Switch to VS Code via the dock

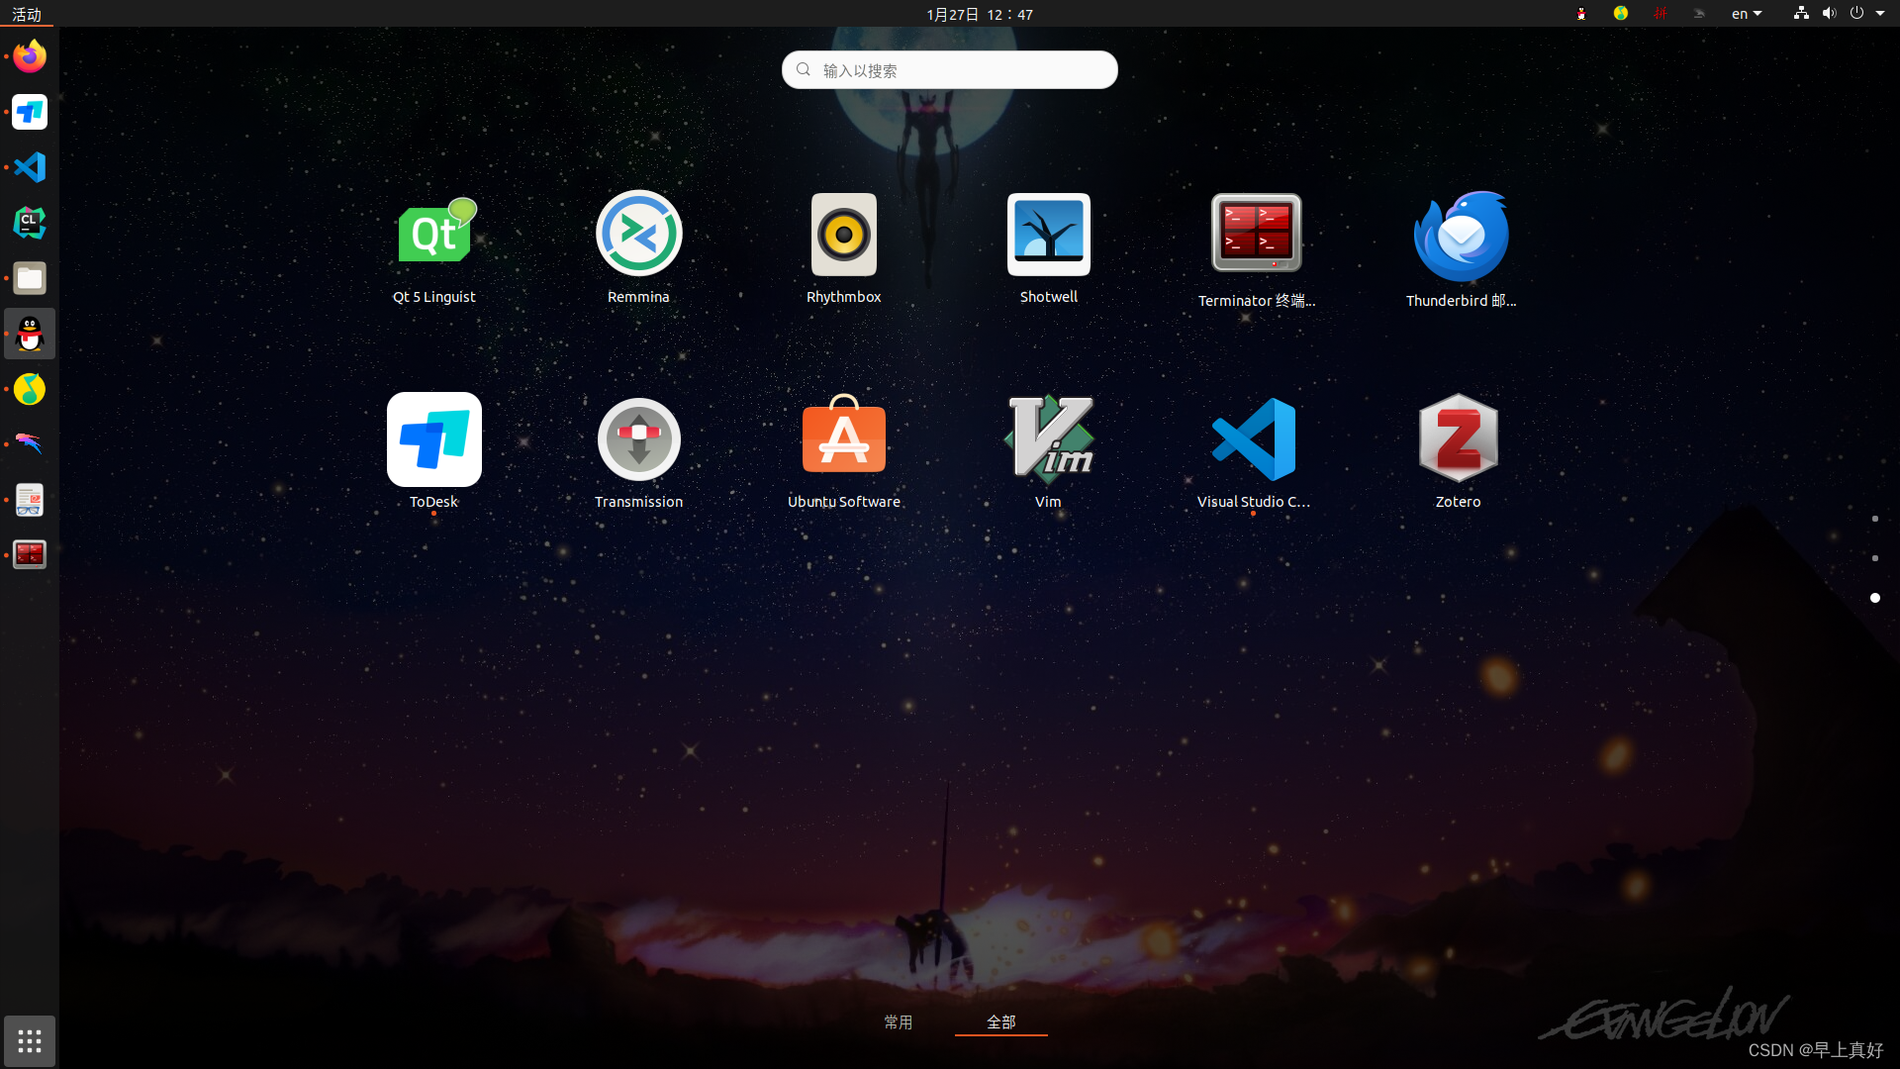[x=30, y=167]
